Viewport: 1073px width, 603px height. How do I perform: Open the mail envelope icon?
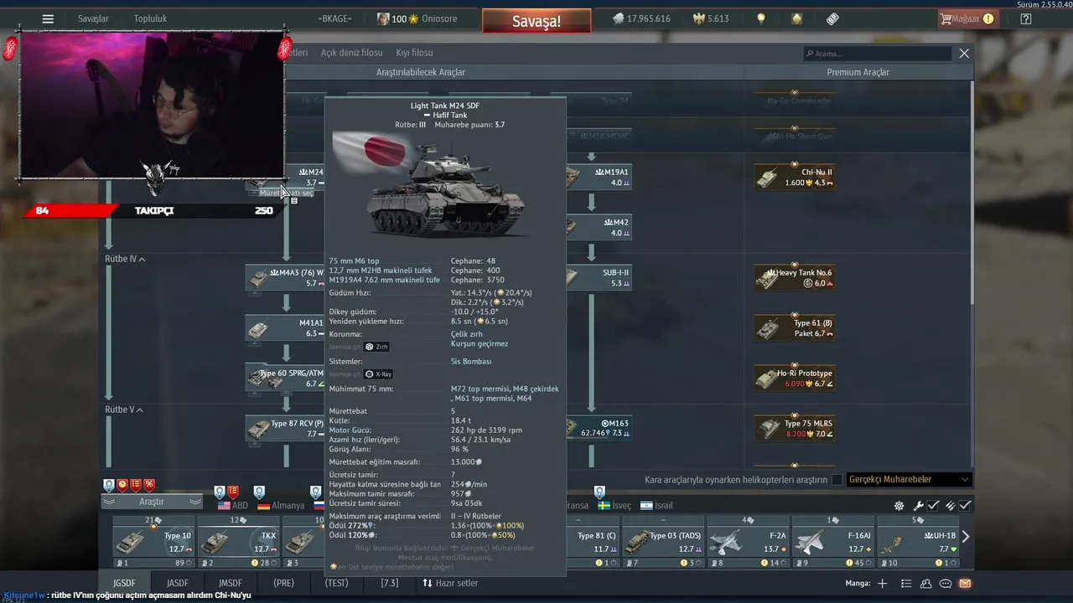click(965, 584)
